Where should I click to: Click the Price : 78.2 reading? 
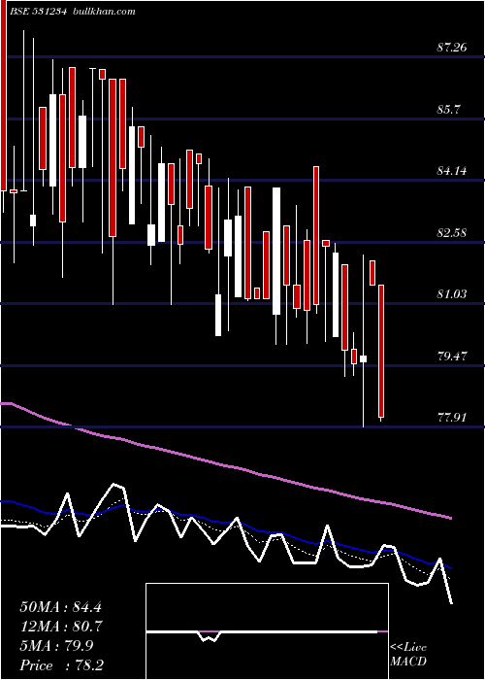pos(61,665)
